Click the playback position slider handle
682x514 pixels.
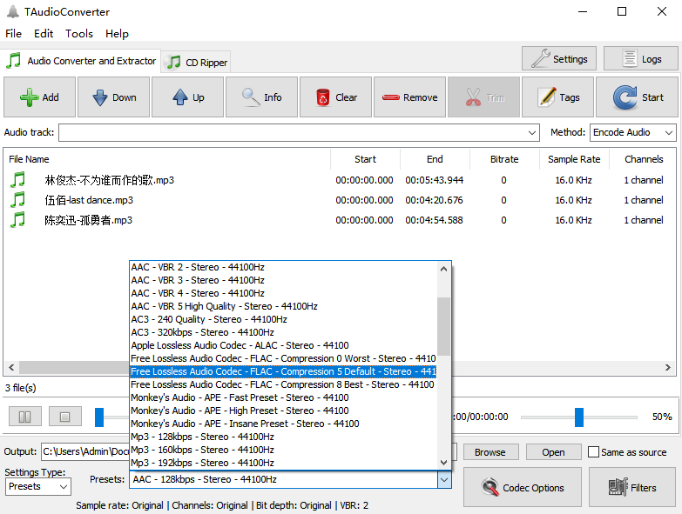pyautogui.click(x=99, y=417)
